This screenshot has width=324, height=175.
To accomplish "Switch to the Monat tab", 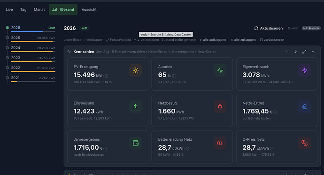I will click(x=39, y=9).
